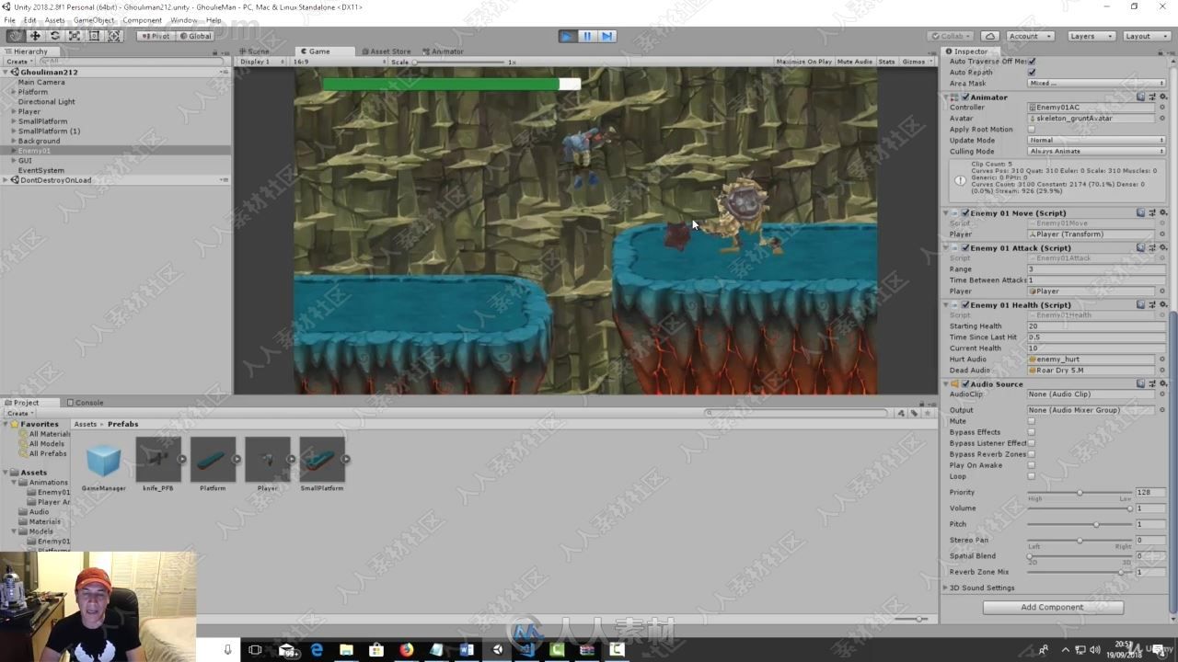
Task: Select the Rotate tool
Action: [55, 36]
